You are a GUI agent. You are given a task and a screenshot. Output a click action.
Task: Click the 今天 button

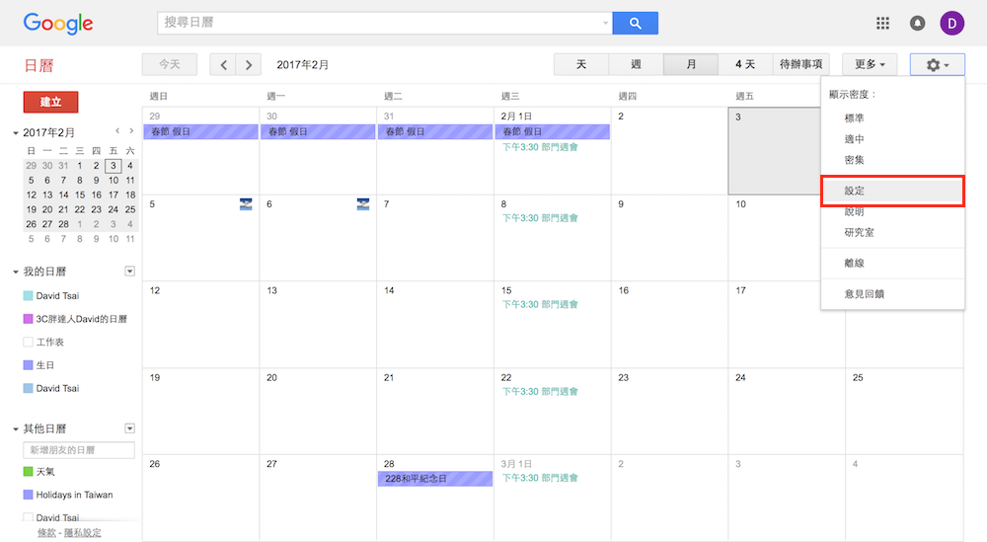pyautogui.click(x=170, y=64)
